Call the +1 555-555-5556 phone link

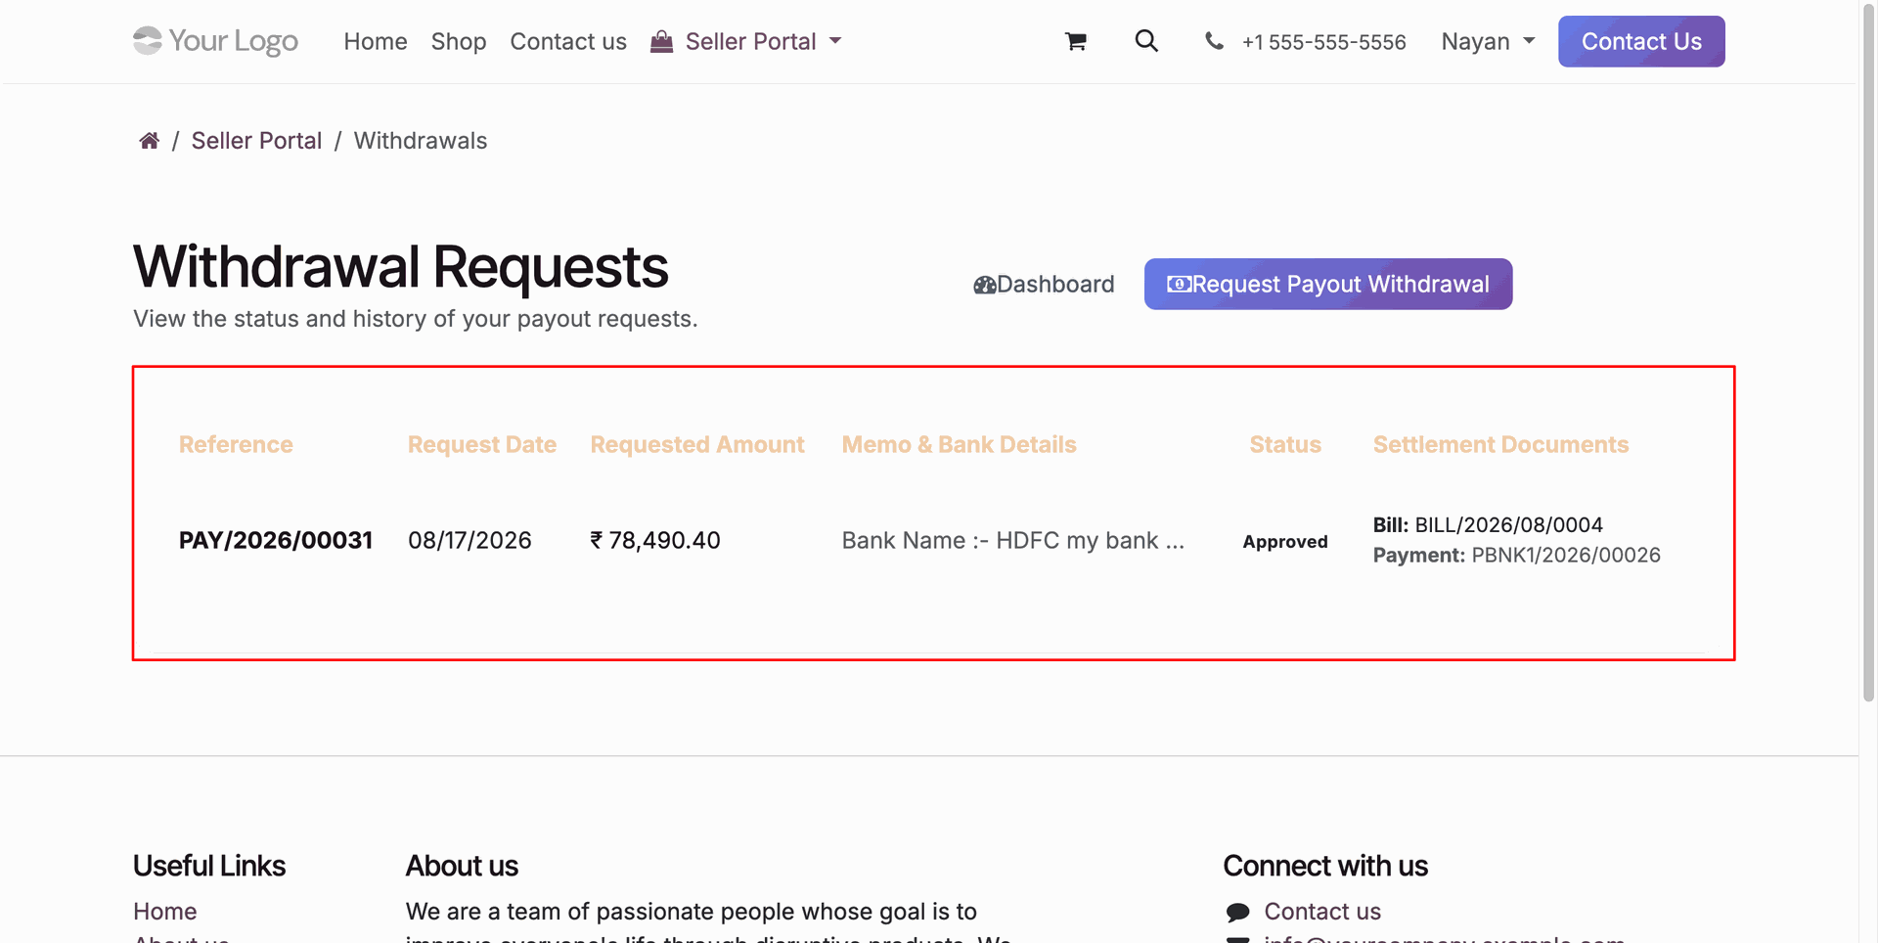[1323, 42]
